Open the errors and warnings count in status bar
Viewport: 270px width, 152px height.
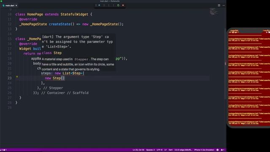click(x=3, y=150)
